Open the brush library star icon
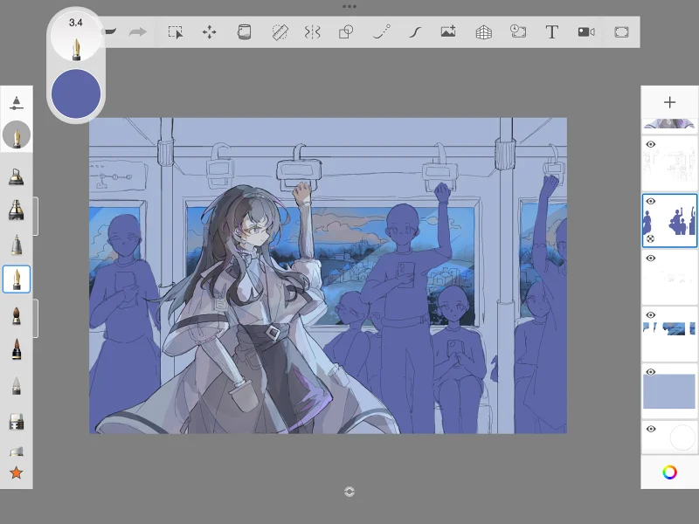 (x=17, y=472)
